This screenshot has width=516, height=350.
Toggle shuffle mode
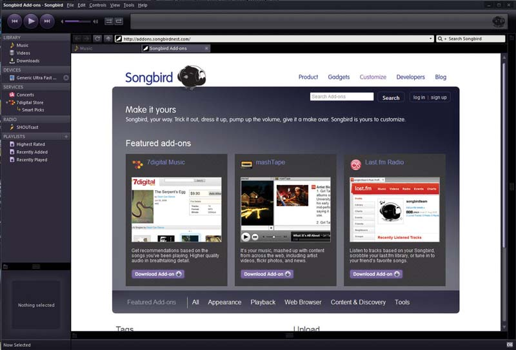click(108, 21)
